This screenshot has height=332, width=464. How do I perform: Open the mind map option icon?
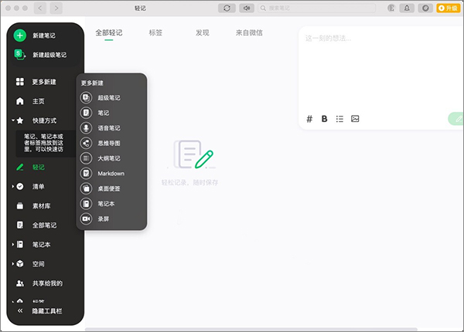click(x=86, y=144)
